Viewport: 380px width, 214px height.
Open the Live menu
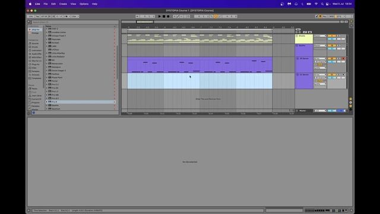point(37,4)
